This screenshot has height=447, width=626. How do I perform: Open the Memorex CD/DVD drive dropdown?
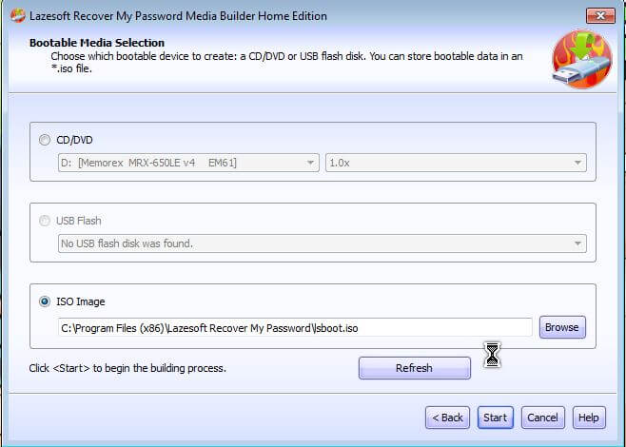[x=188, y=163]
